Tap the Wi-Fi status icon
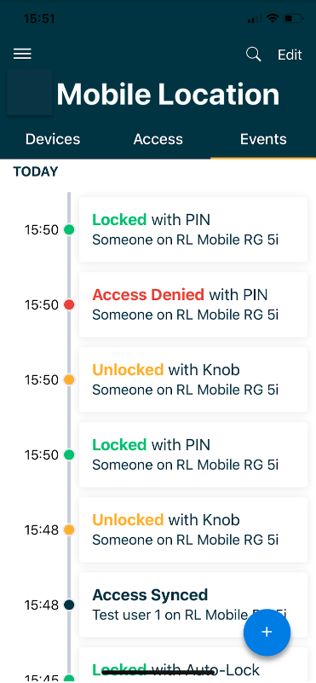The image size is (316, 683). point(273,18)
